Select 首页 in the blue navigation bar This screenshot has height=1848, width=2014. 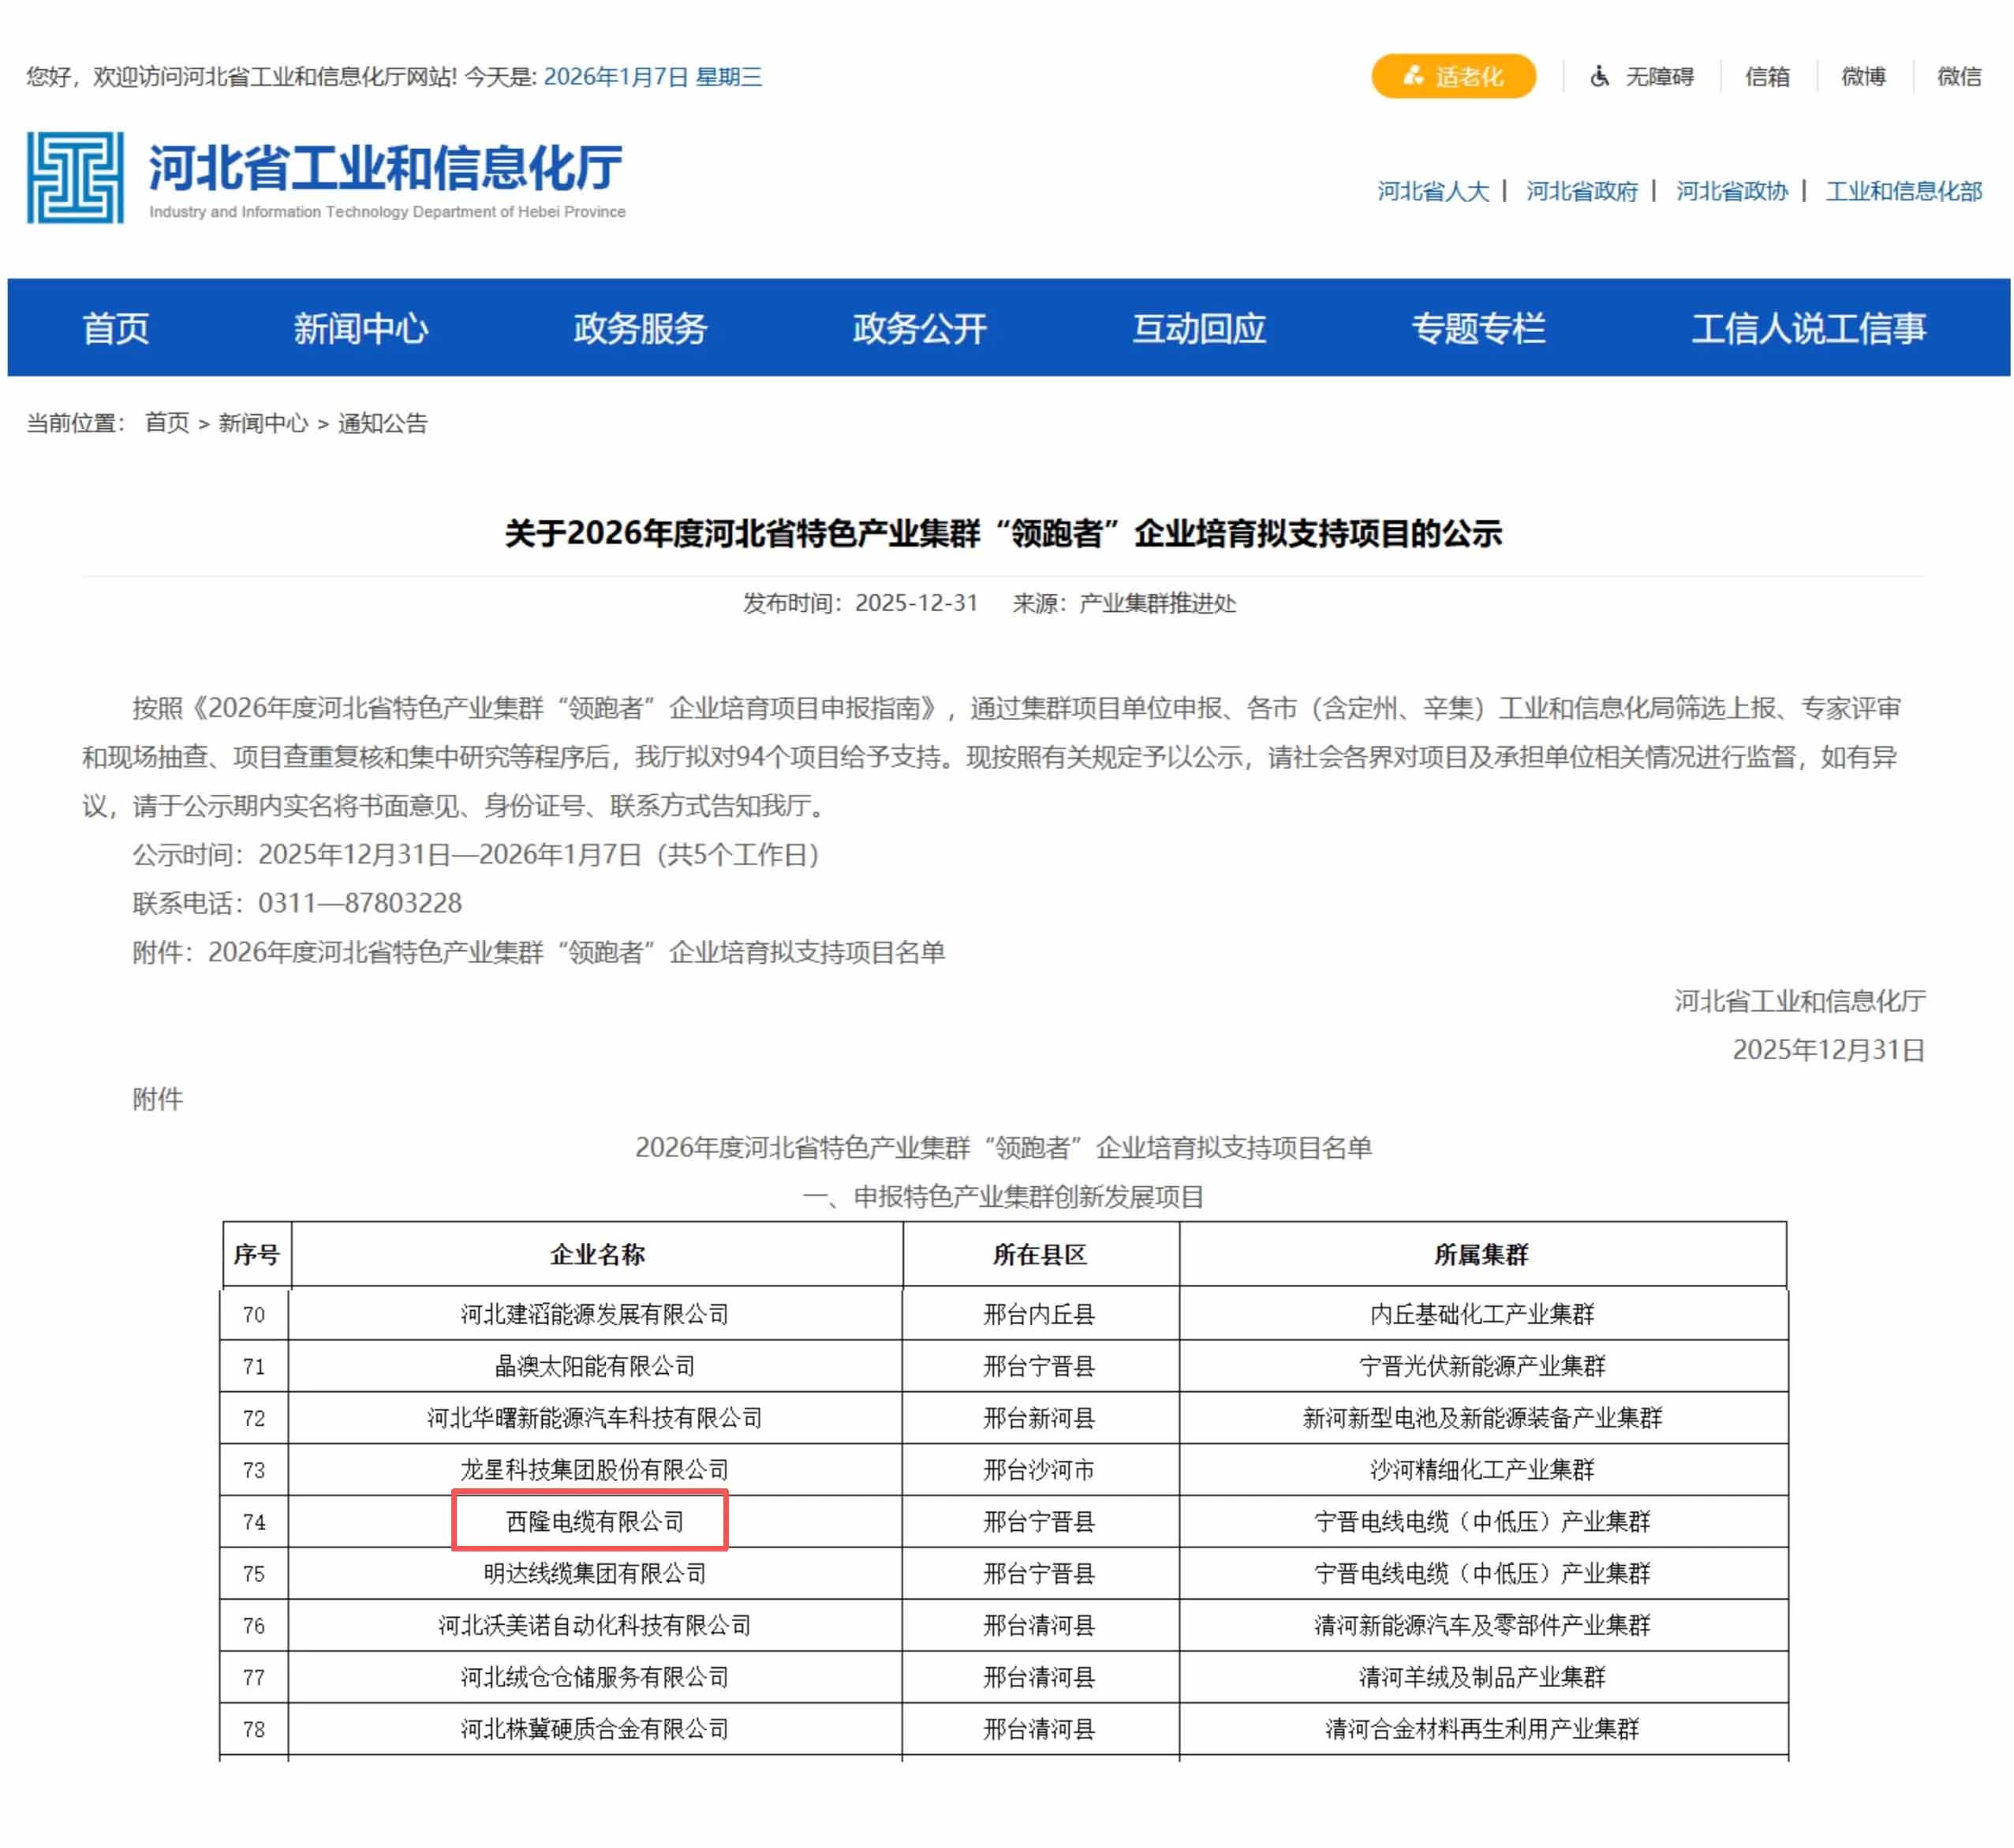[x=116, y=328]
